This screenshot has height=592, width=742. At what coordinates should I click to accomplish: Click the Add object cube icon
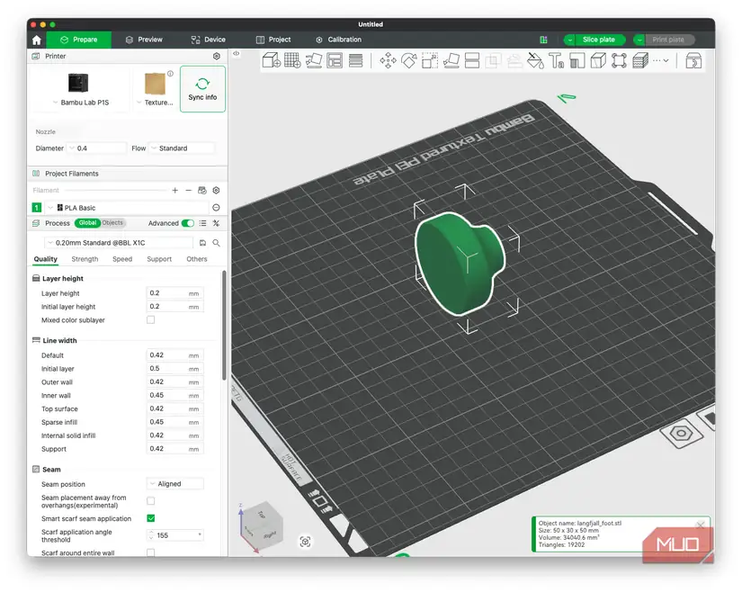click(x=271, y=60)
